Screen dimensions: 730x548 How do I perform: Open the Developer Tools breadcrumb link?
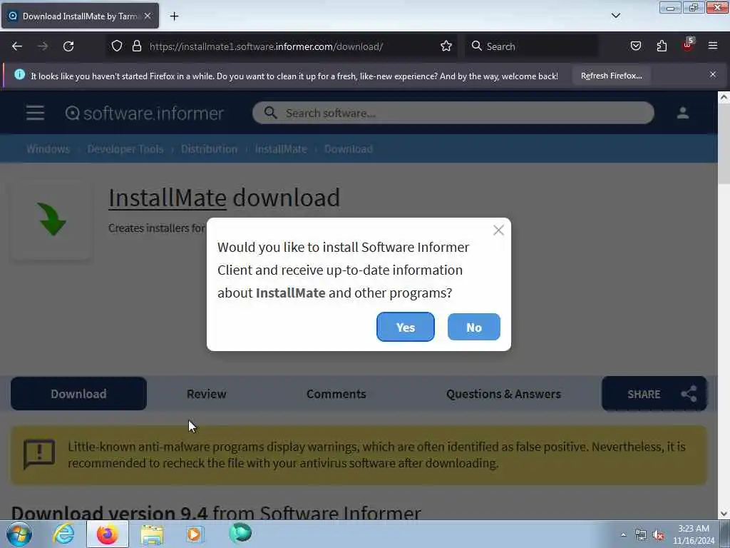[125, 149]
